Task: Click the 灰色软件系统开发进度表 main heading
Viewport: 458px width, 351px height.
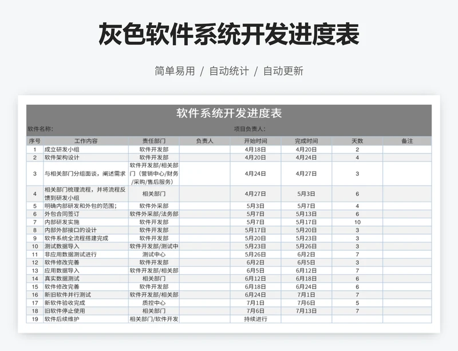Action: click(229, 34)
